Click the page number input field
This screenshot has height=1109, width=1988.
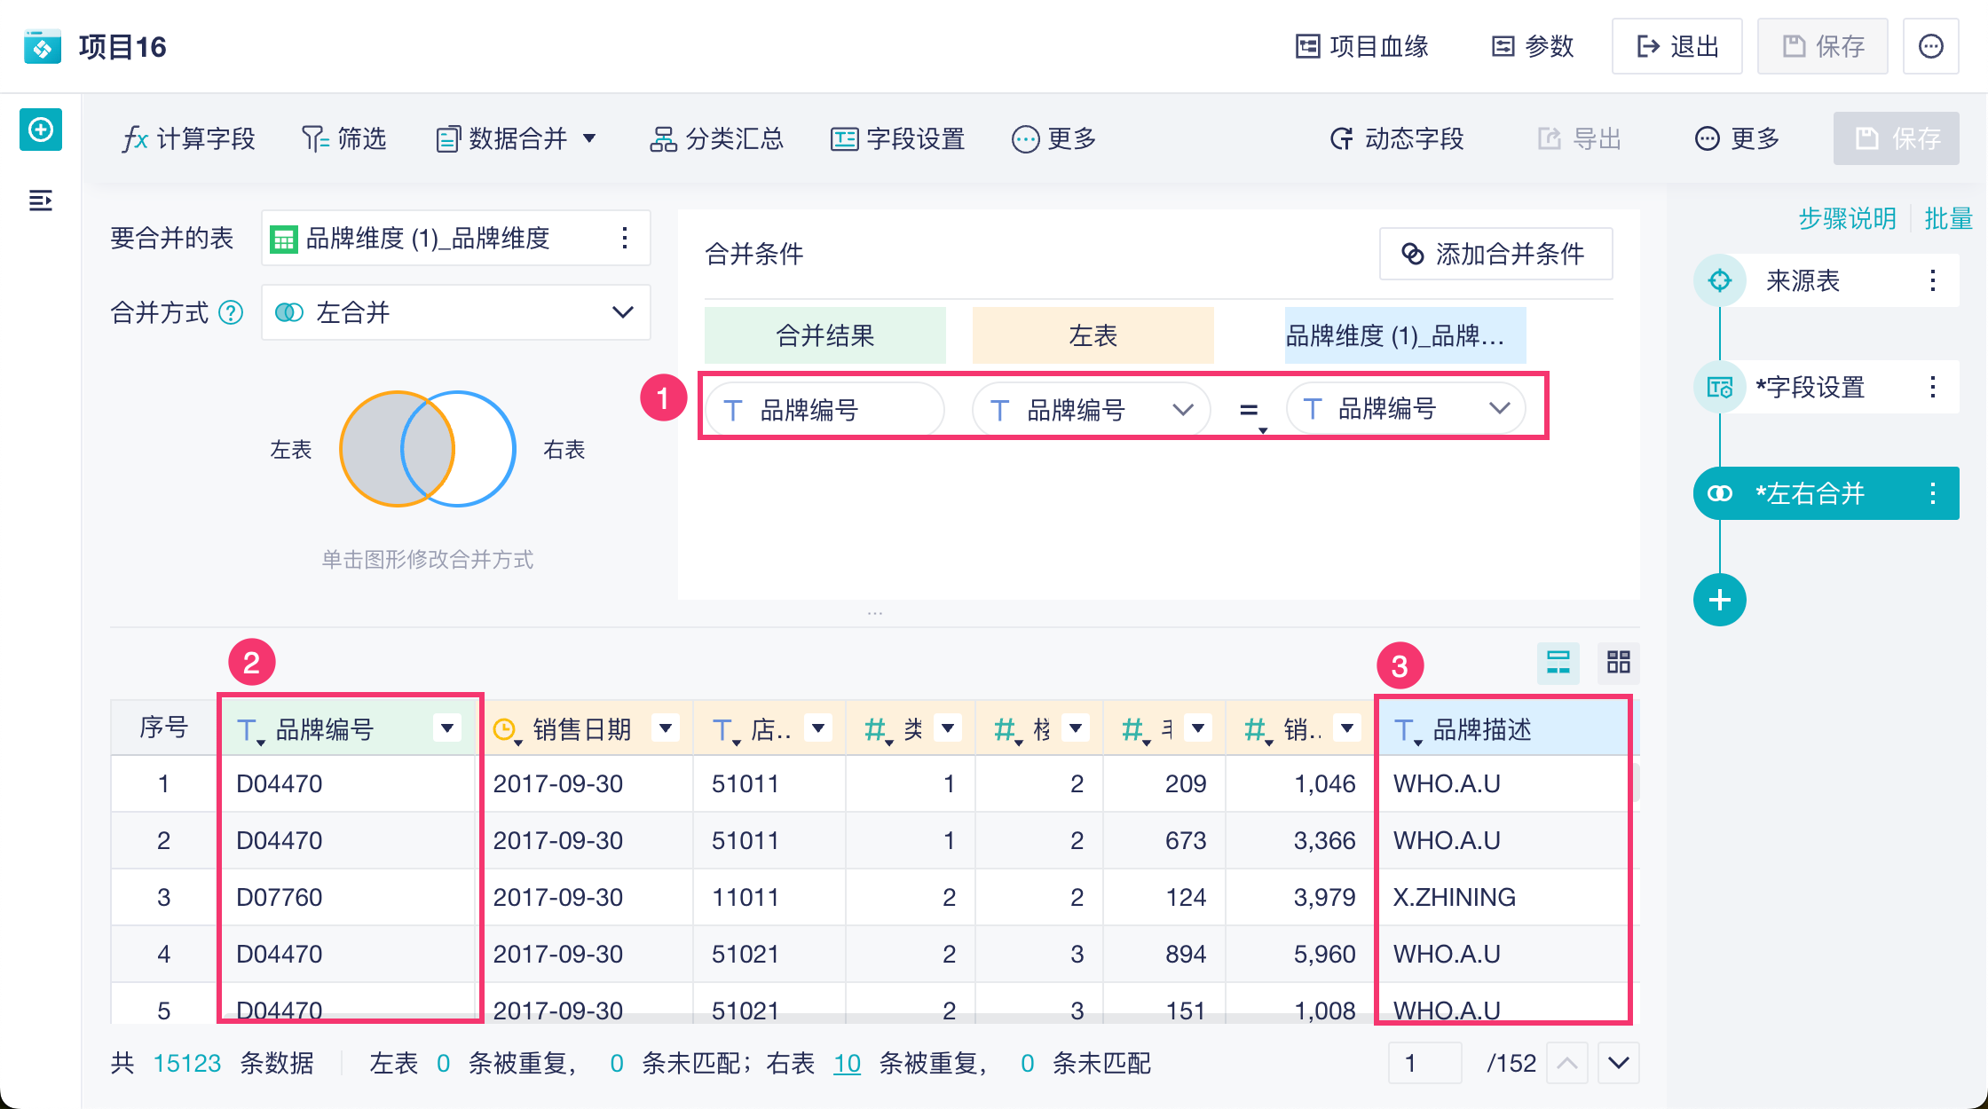tap(1424, 1063)
